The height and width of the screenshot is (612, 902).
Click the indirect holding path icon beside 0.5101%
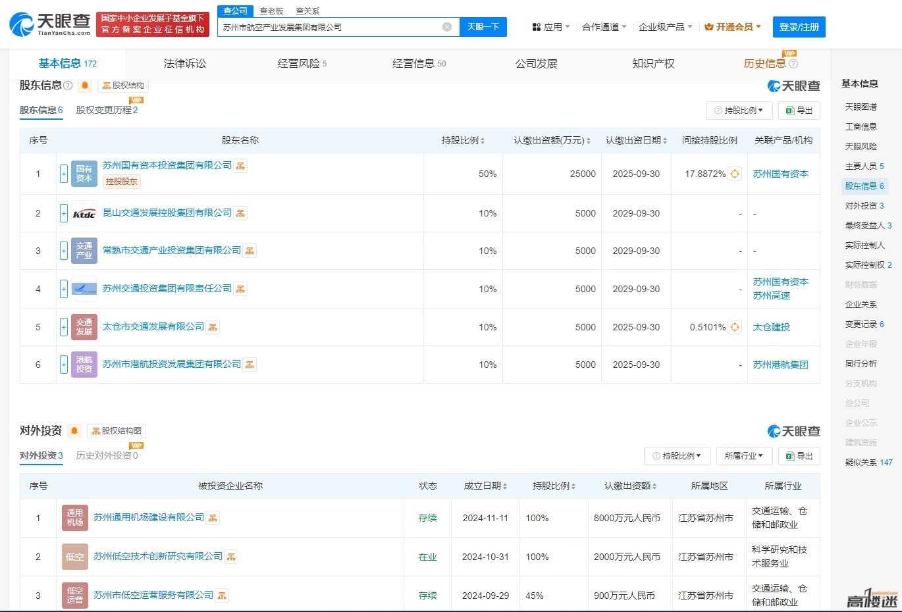click(x=735, y=327)
